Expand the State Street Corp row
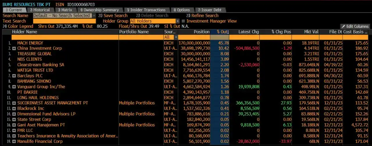372x146 pixels. (14, 120)
